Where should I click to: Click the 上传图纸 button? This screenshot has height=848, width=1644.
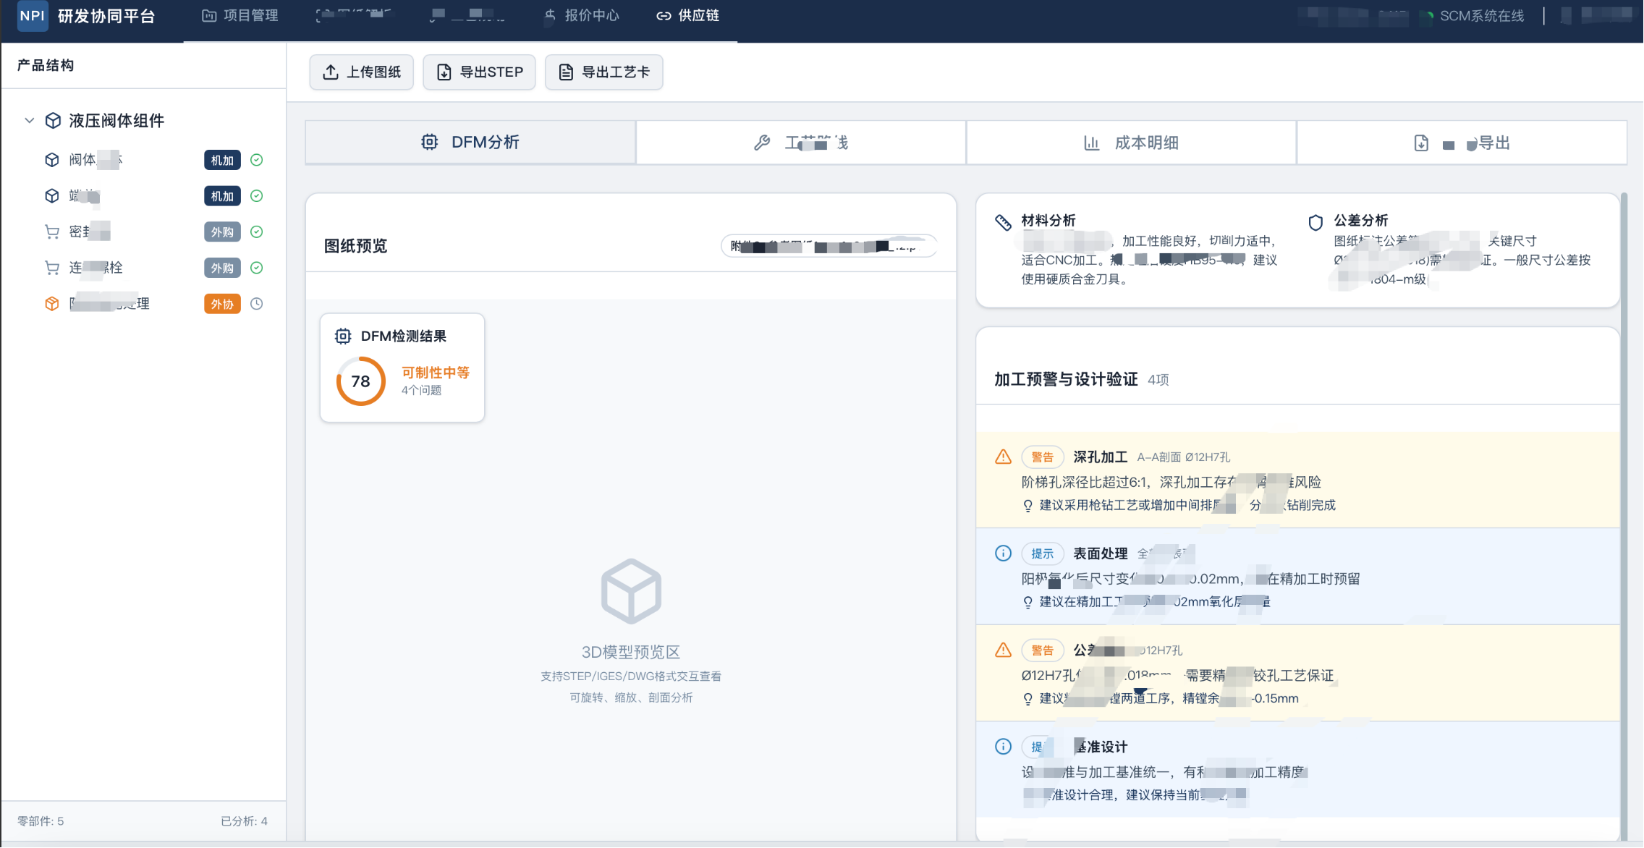(x=362, y=72)
